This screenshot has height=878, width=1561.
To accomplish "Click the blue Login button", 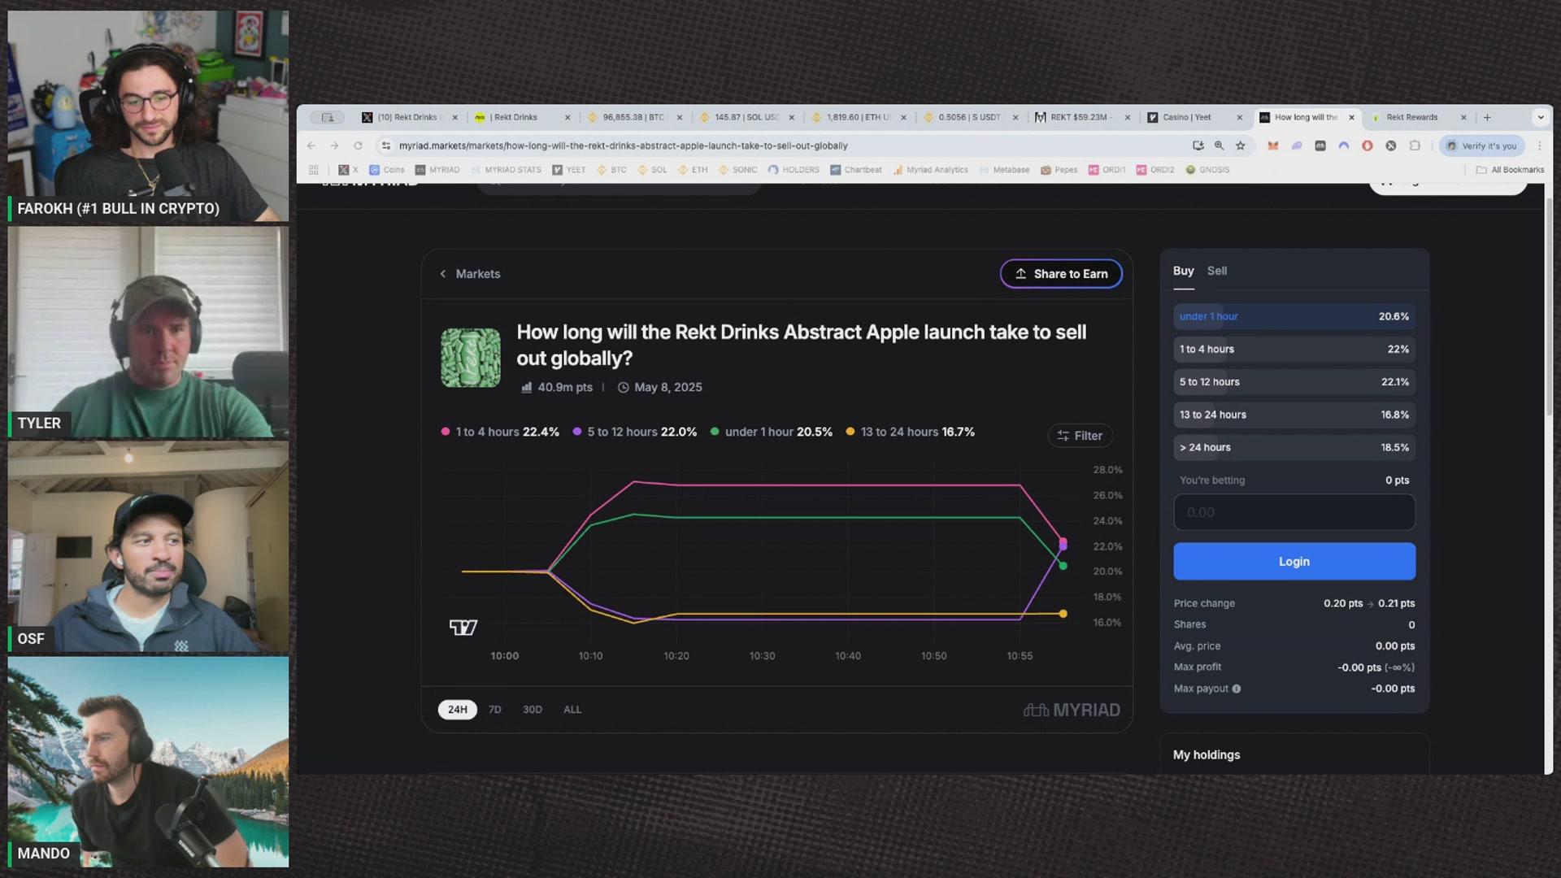I will coord(1294,562).
